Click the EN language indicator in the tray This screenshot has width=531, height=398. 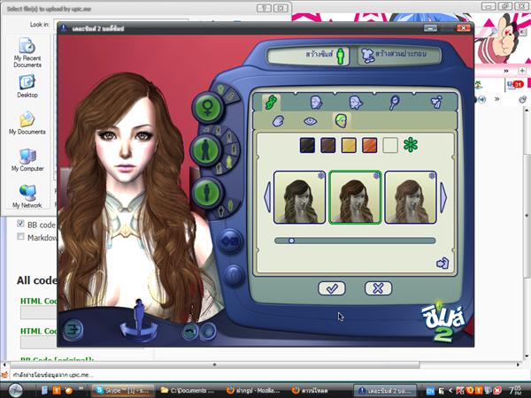click(x=430, y=391)
